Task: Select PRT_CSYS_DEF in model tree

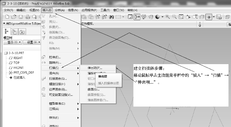Action: tap(21, 73)
